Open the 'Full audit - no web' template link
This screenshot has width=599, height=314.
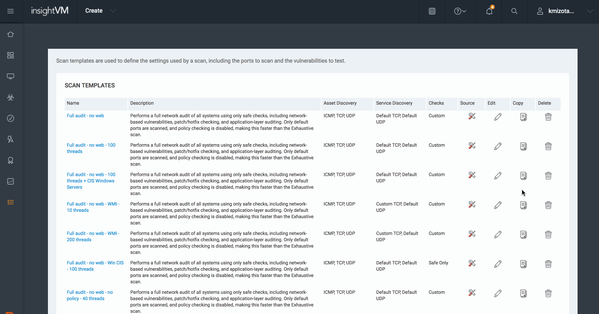(85, 116)
